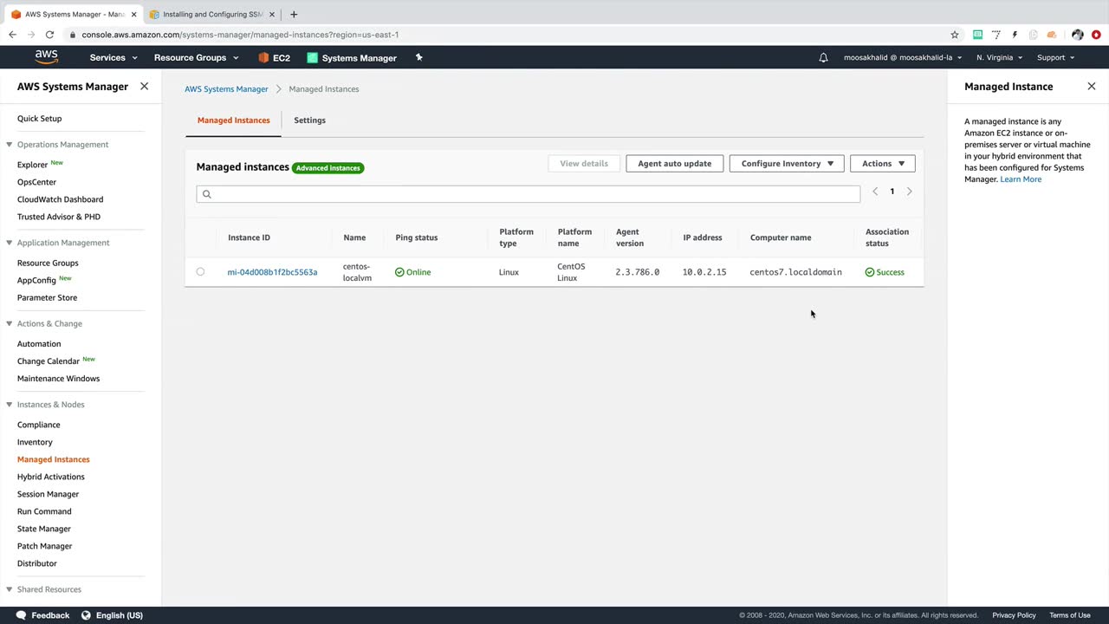The width and height of the screenshot is (1109, 624).
Task: Open the Resource Groups navbar dropdown
Action: pos(197,58)
